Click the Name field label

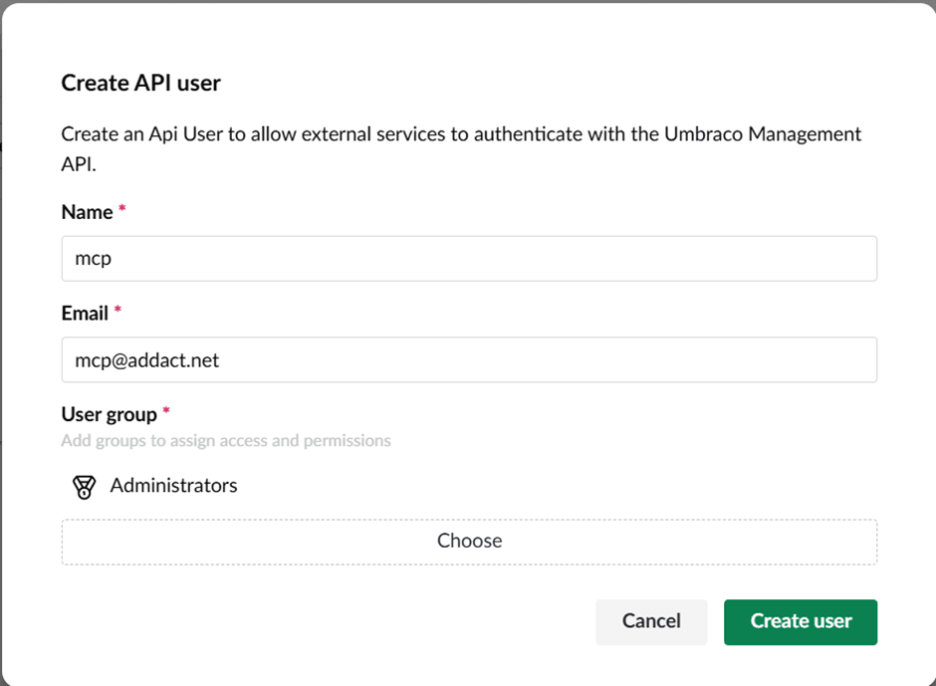(87, 212)
